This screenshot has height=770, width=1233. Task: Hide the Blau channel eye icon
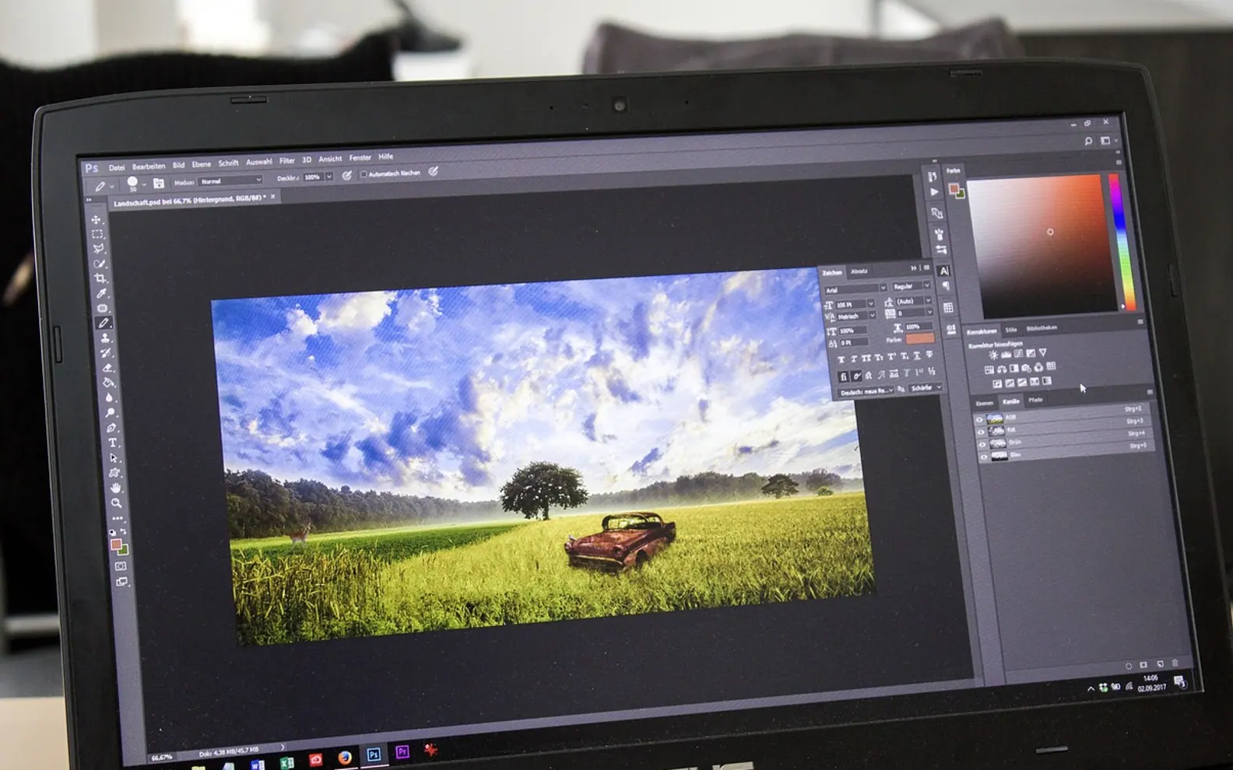click(984, 457)
